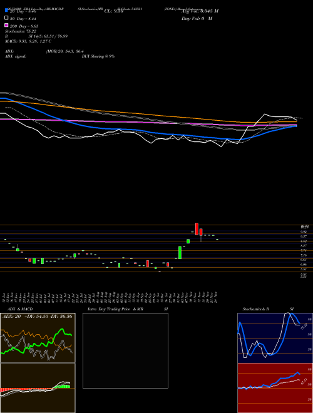Click the blue Stochastics chart panel

pos(275,338)
